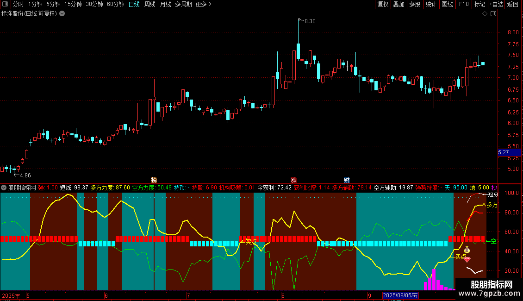Click the 多方 line label

pos(492,205)
